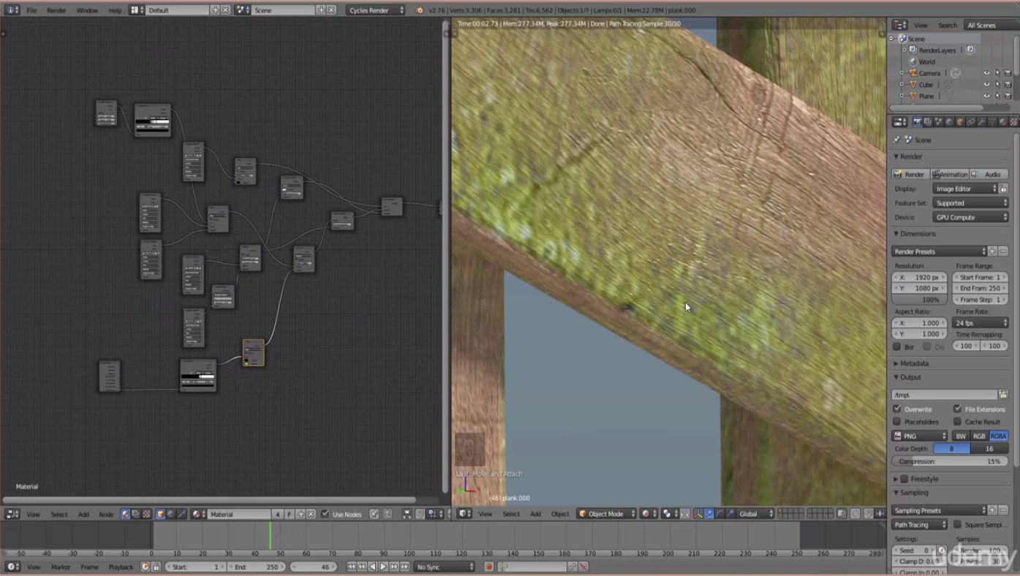Click the auto keyframe record button
The width and height of the screenshot is (1020, 576).
point(489,567)
